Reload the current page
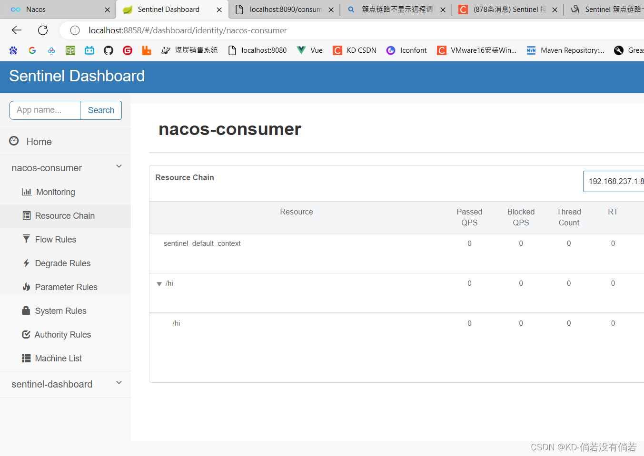 coord(43,30)
